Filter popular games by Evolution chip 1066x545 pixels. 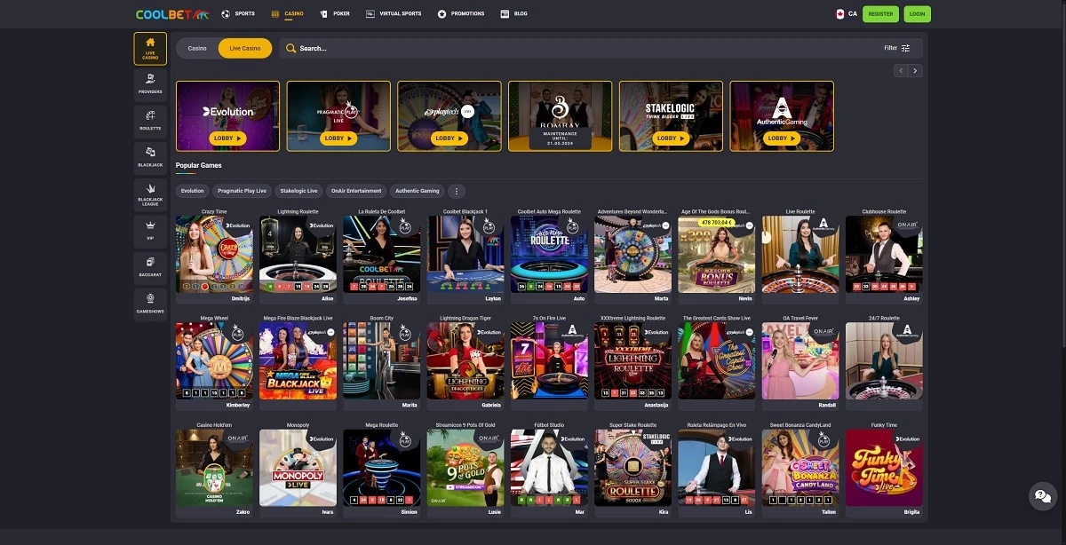pos(192,191)
